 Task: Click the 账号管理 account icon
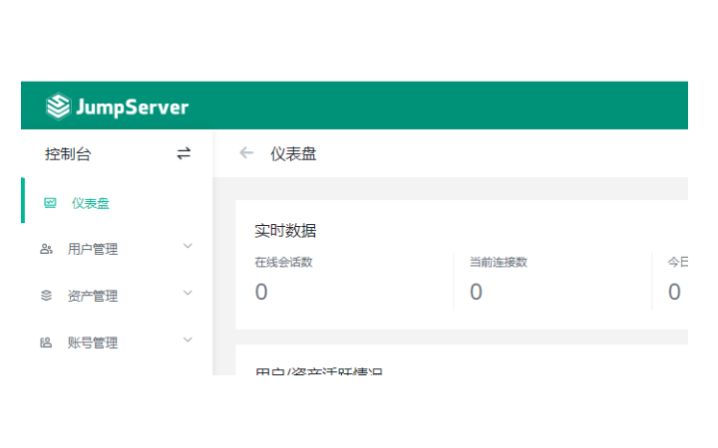[x=46, y=342]
